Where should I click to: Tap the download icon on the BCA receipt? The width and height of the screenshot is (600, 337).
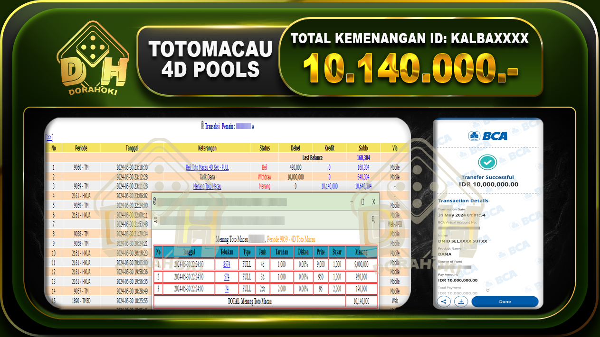coord(461,301)
